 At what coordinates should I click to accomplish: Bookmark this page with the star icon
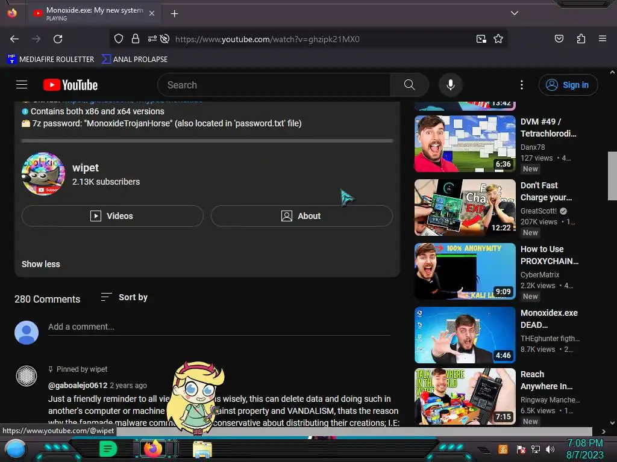pos(498,39)
